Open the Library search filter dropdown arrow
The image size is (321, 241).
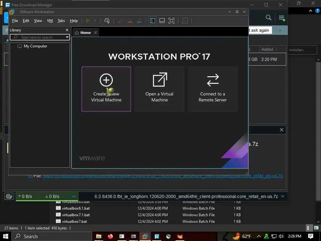tap(67, 37)
